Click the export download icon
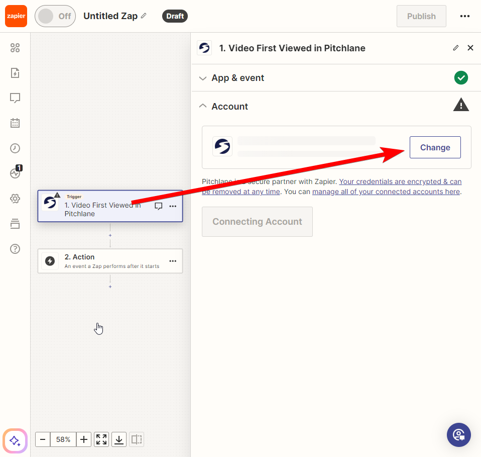481x457 pixels. (x=119, y=439)
